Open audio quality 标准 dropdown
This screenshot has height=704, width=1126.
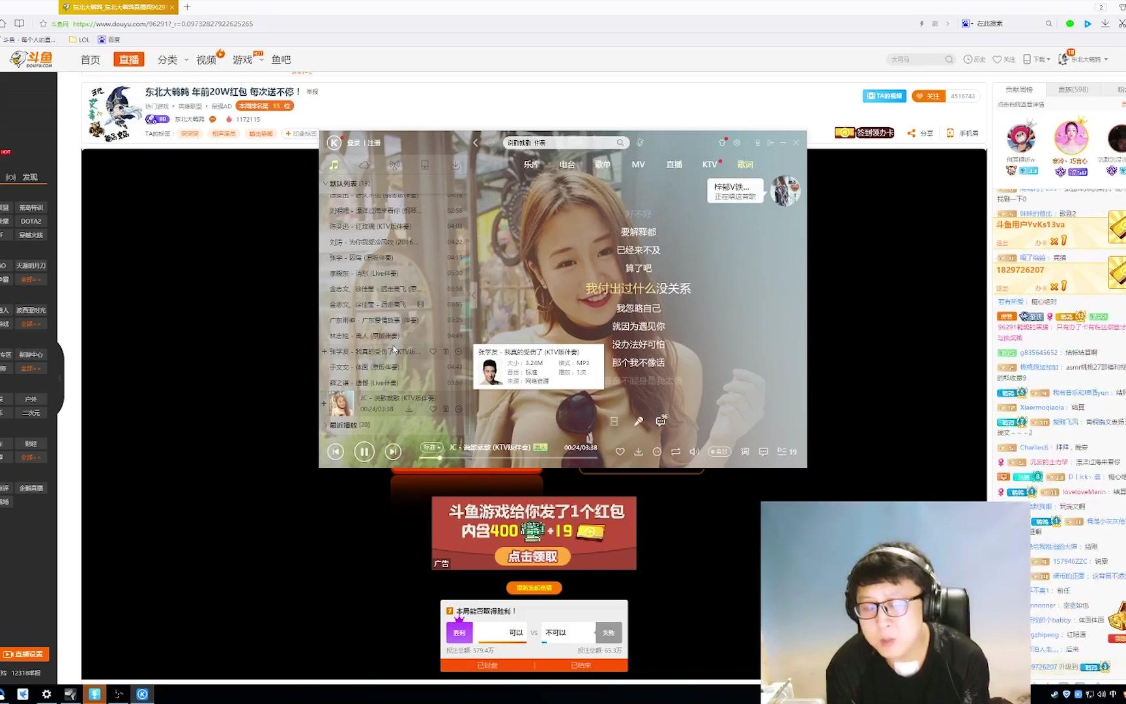(x=432, y=447)
